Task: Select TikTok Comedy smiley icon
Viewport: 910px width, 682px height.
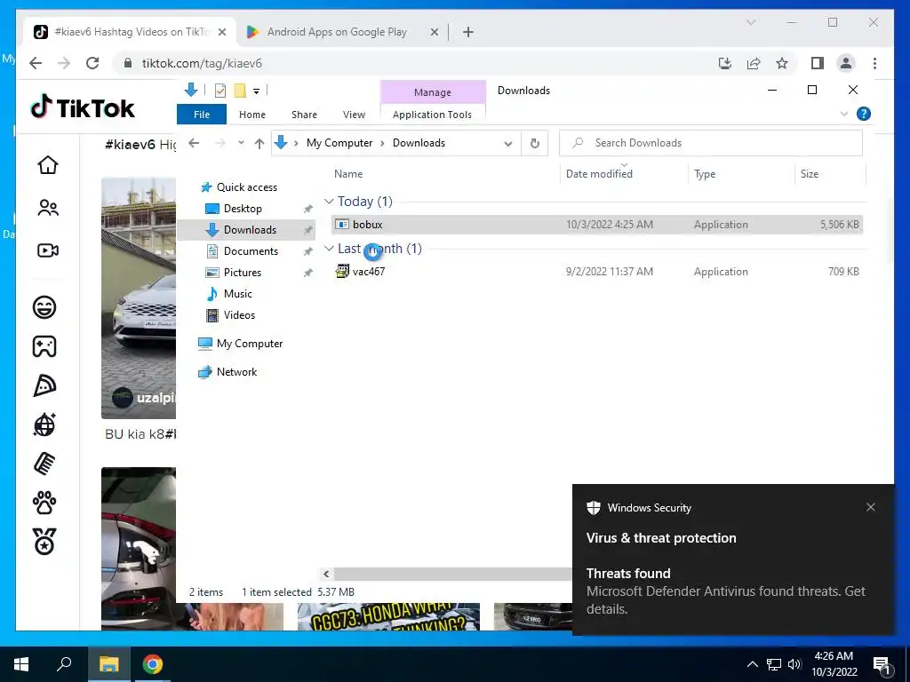Action: 44,306
